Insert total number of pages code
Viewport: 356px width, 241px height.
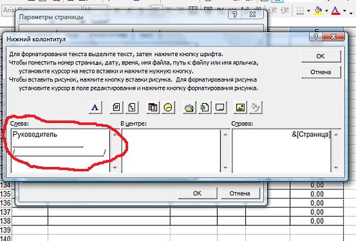pos(132,108)
